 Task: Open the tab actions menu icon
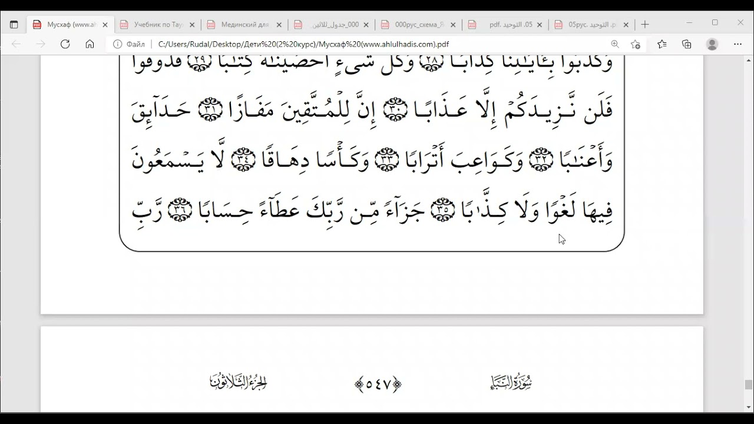tap(14, 25)
